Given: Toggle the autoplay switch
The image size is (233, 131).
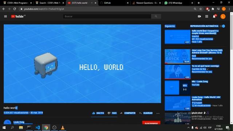Looking at the screenshot, I should tap(222, 26).
